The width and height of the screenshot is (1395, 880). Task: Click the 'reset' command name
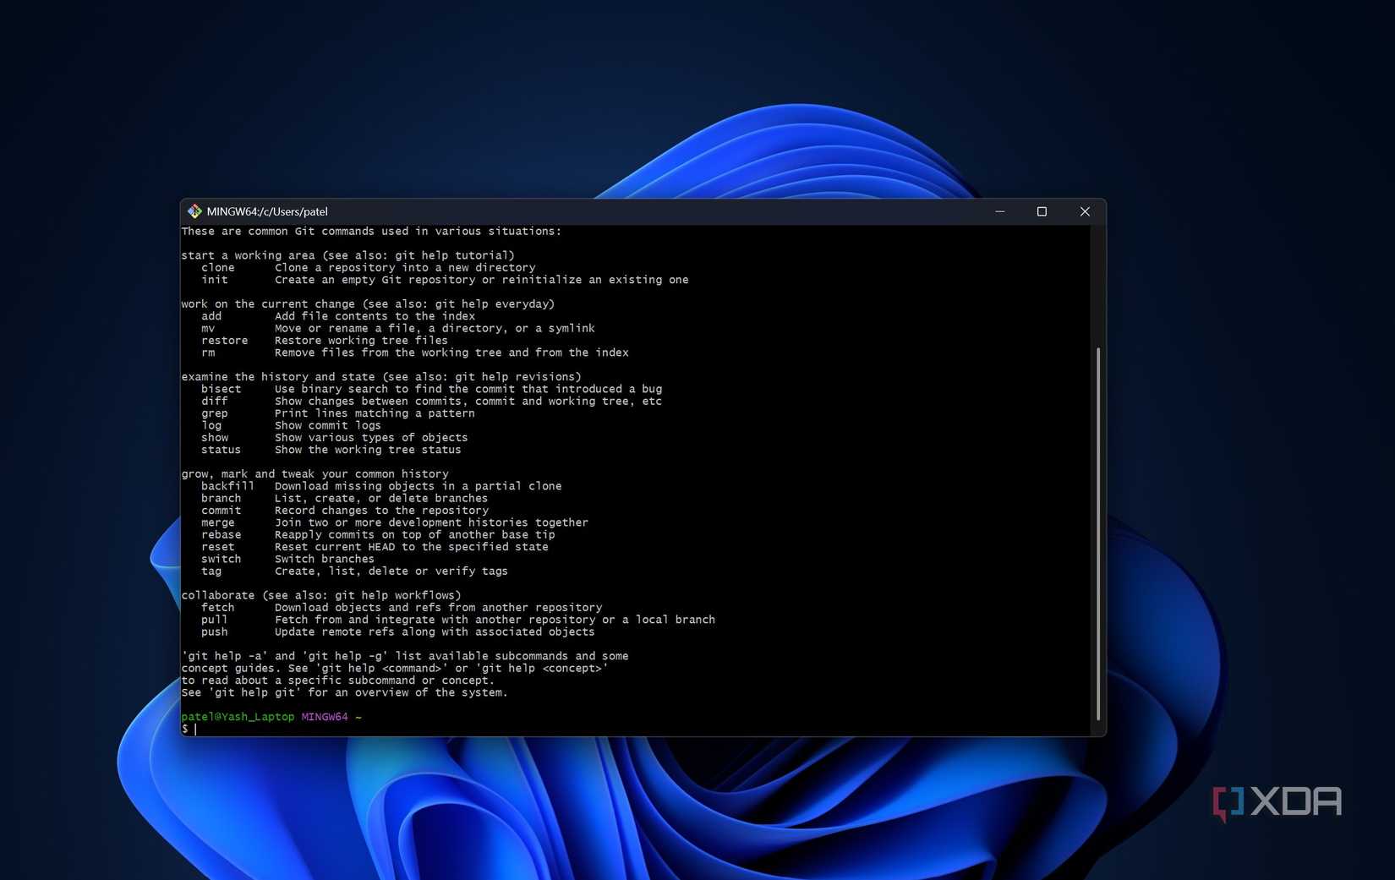pos(218,547)
